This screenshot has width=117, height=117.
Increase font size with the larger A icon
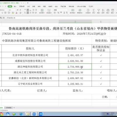(x=18, y=10)
